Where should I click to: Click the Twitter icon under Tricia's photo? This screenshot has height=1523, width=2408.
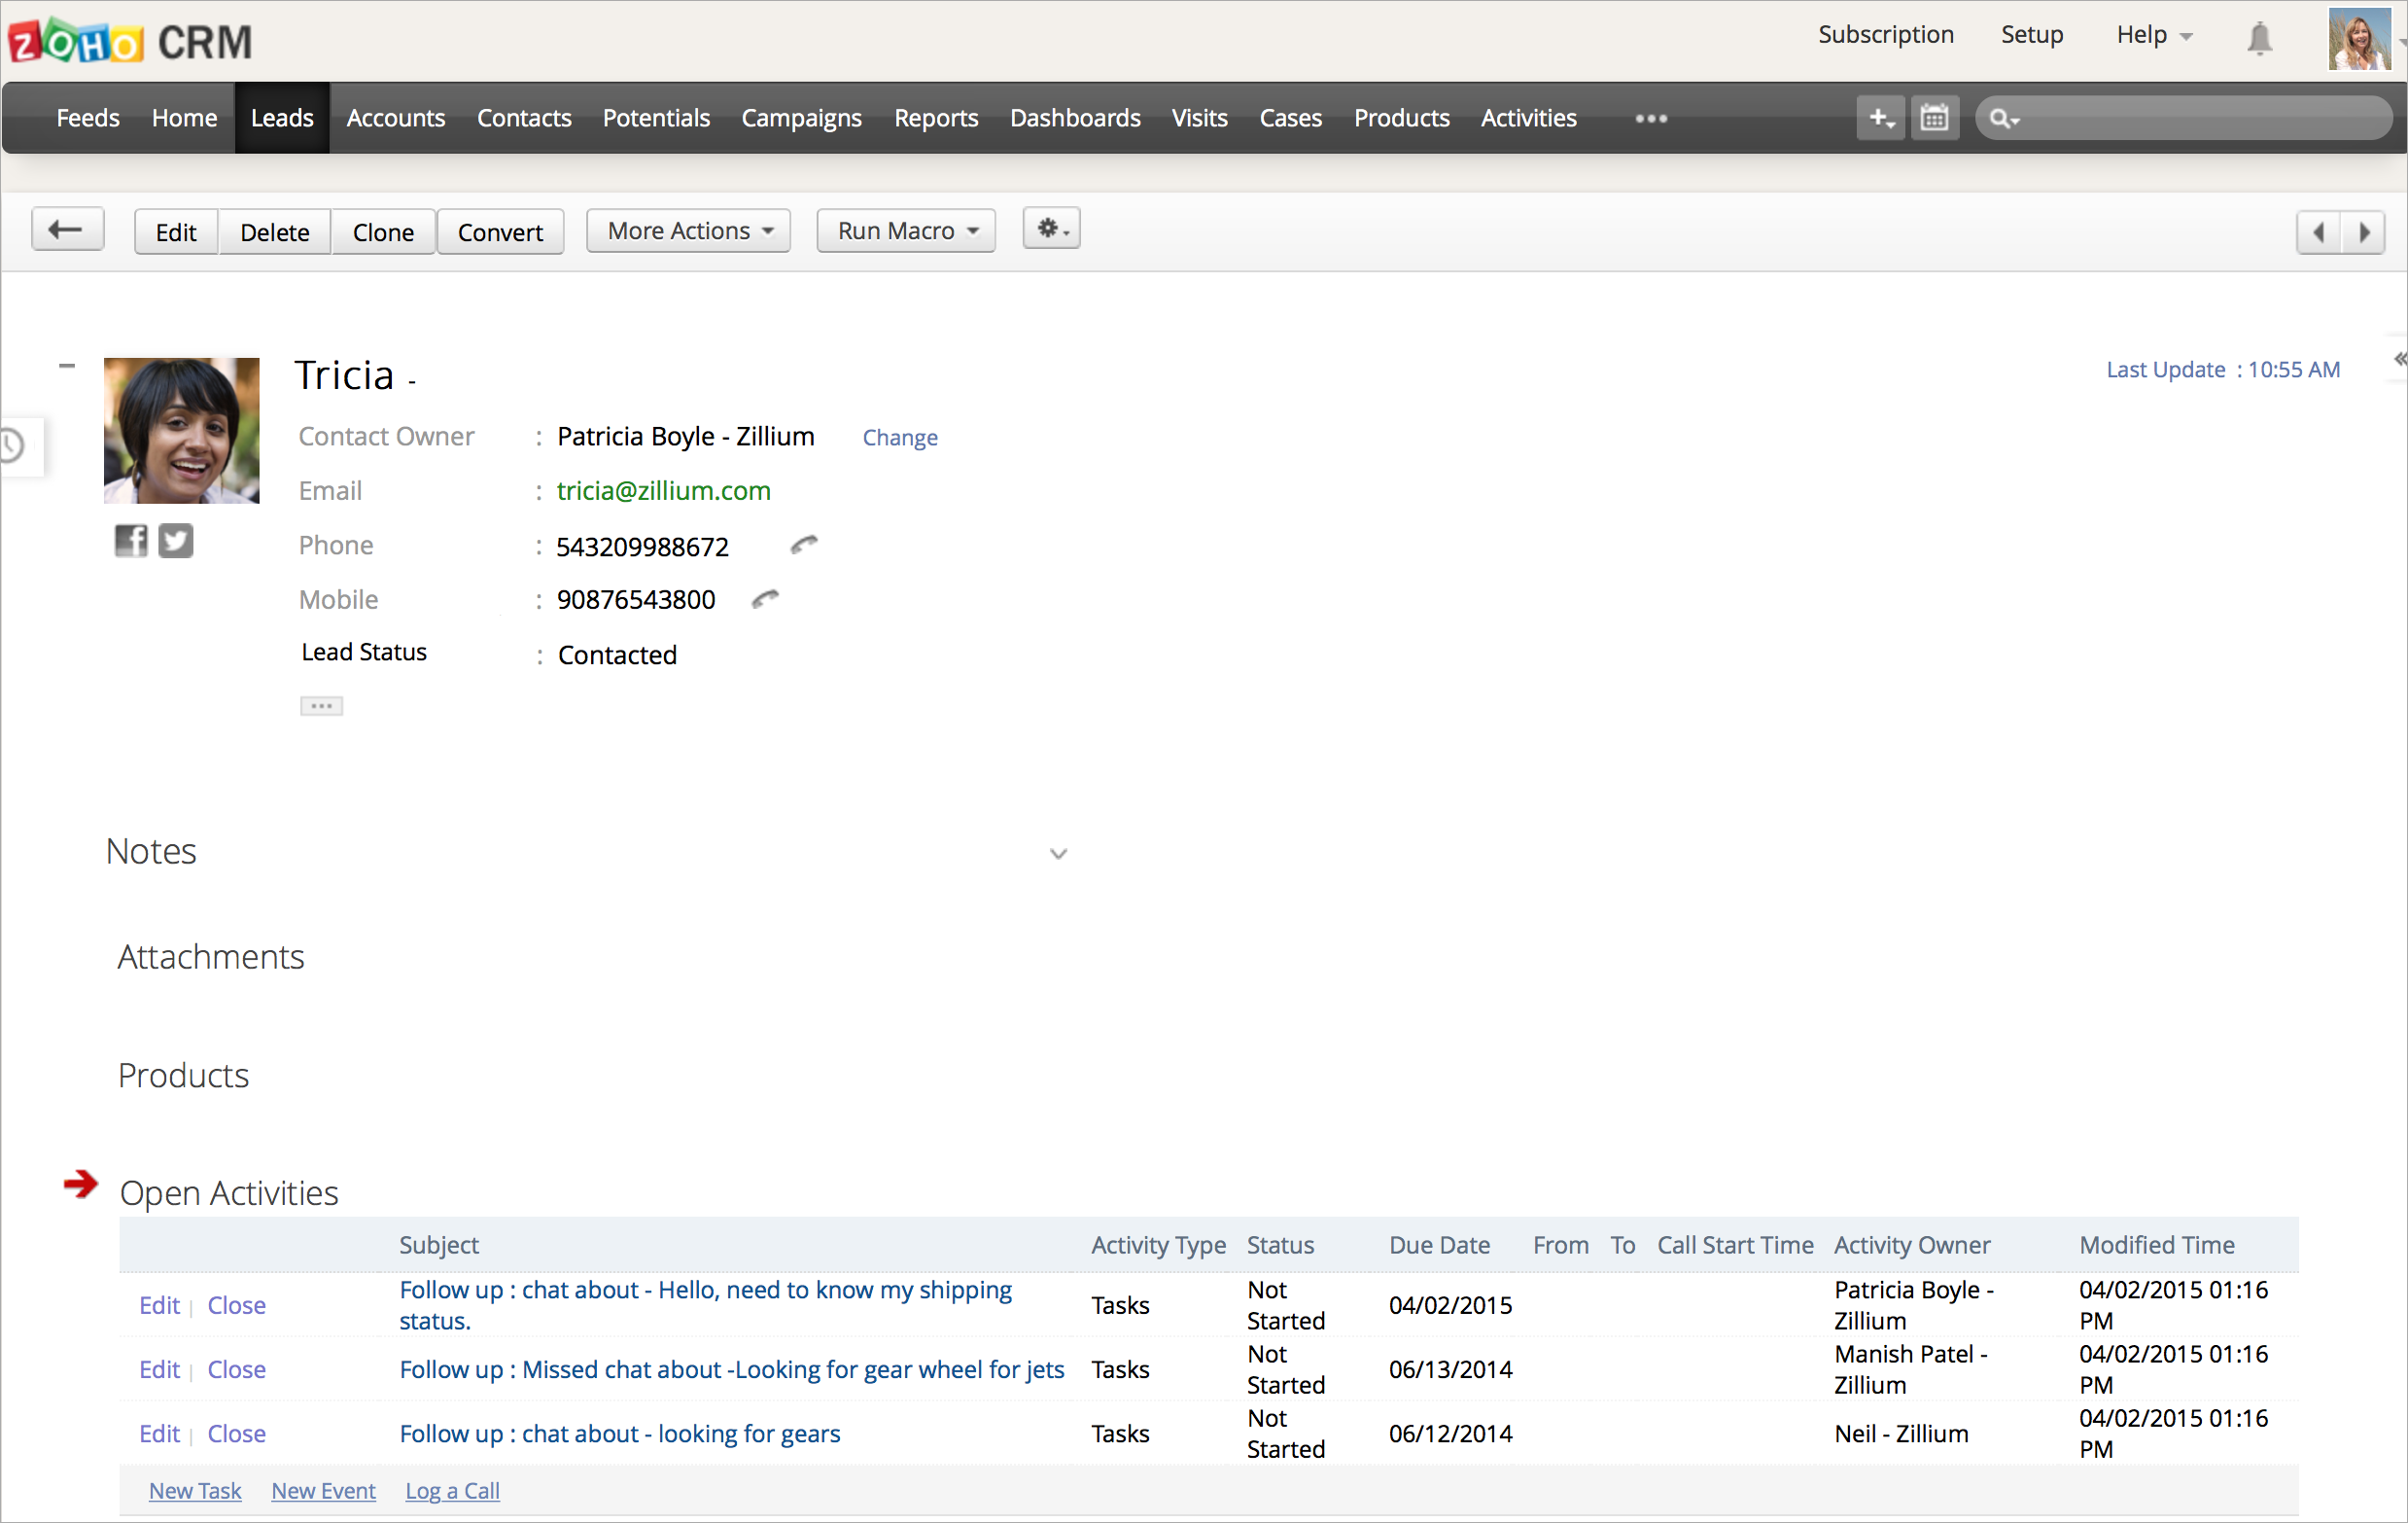tap(176, 541)
